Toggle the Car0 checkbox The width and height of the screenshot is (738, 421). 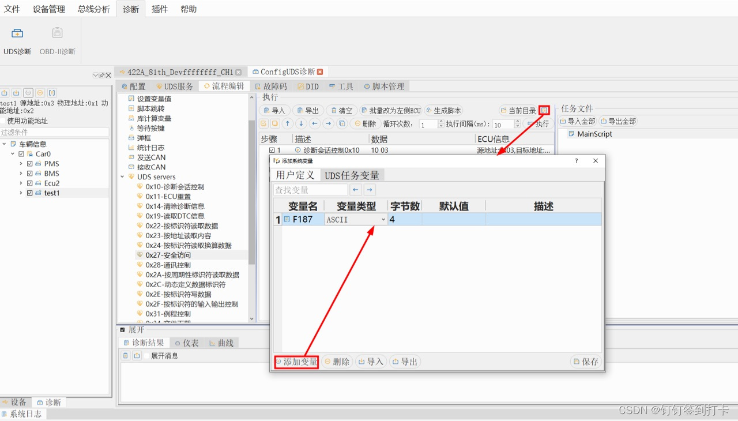click(21, 154)
